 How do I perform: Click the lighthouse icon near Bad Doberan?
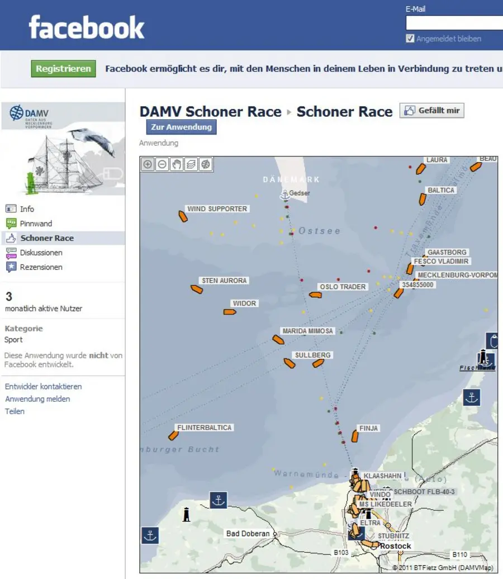[187, 514]
